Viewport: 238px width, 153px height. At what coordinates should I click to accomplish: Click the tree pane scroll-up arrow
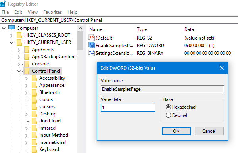pos(80,28)
